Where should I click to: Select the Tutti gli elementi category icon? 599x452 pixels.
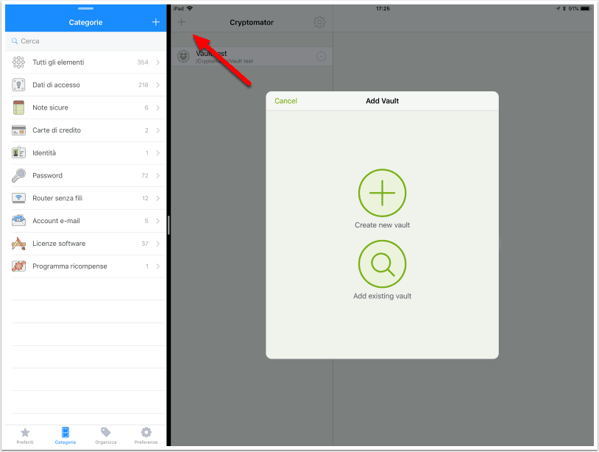[x=18, y=63]
